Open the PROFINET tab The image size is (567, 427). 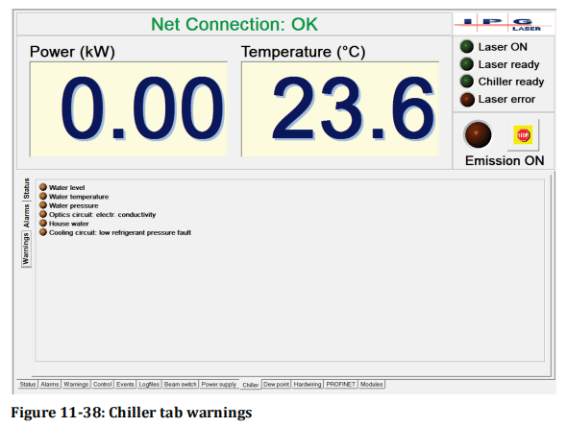click(340, 385)
